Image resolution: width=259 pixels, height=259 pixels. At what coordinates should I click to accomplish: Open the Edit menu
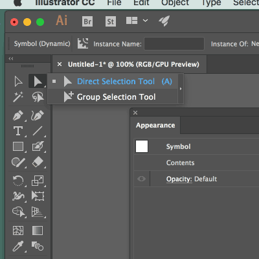point(141,3)
